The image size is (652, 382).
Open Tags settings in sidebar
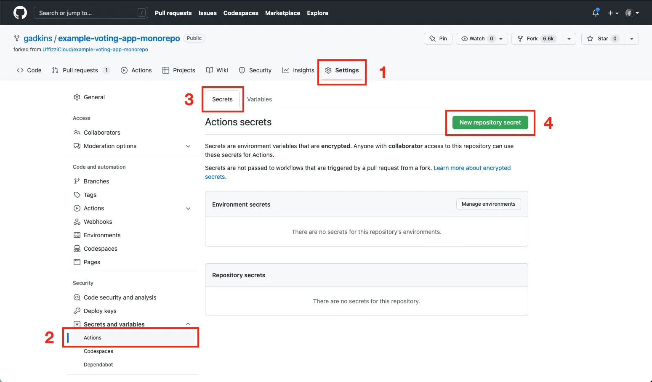tap(90, 195)
